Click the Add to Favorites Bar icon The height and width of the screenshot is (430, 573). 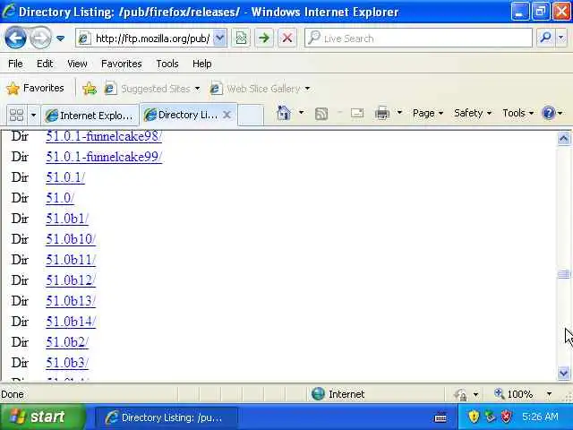(90, 89)
